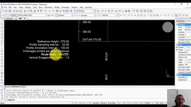Open the File menu
Image resolution: width=191 pixels, height=107 pixels.
5,7
